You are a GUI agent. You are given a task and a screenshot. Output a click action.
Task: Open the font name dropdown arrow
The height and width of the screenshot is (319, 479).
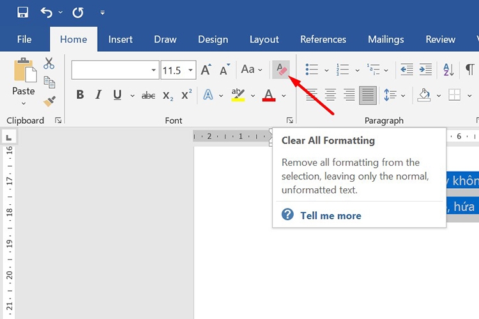pyautogui.click(x=154, y=70)
